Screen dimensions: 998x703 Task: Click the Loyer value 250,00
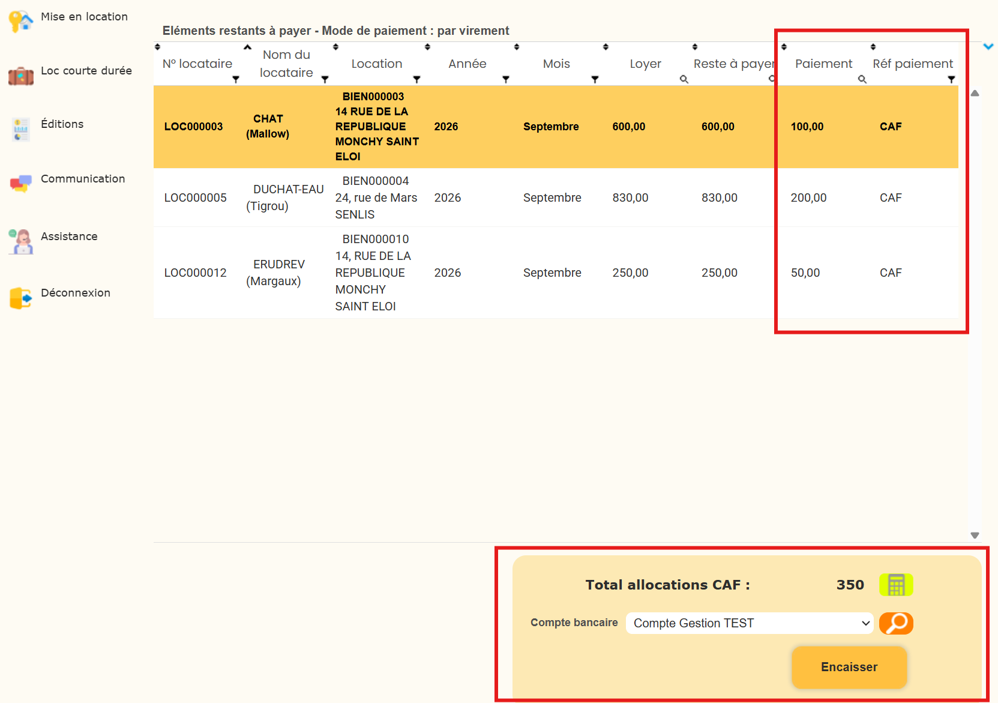(630, 273)
